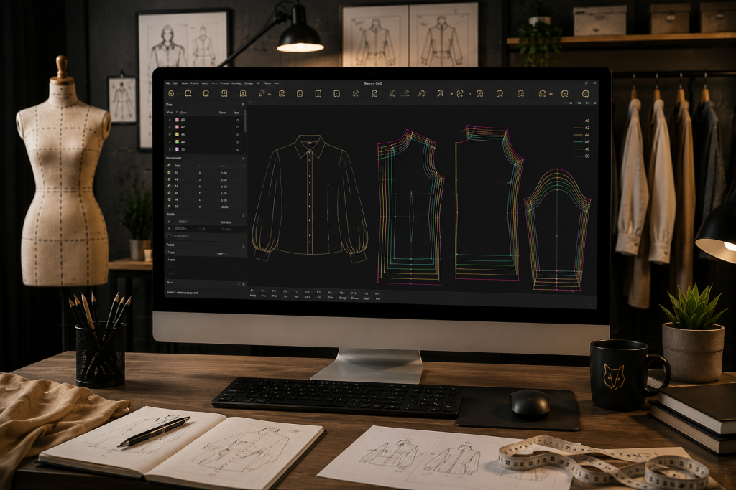Screen dimensions: 736x490
Task: Open the File menu
Action: [x=168, y=83]
